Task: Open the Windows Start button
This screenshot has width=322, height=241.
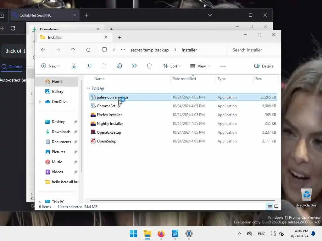Action: coord(133,233)
